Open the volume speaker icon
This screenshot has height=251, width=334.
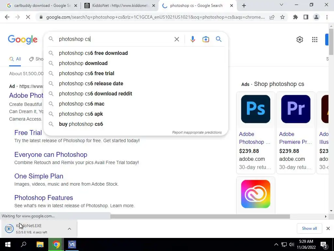(x=292, y=244)
